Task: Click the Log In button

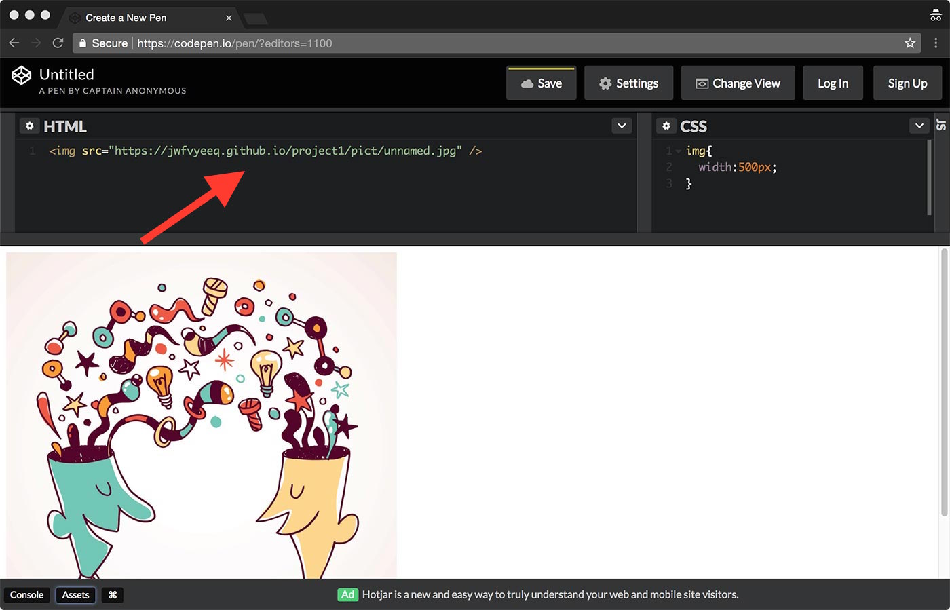Action: (833, 83)
